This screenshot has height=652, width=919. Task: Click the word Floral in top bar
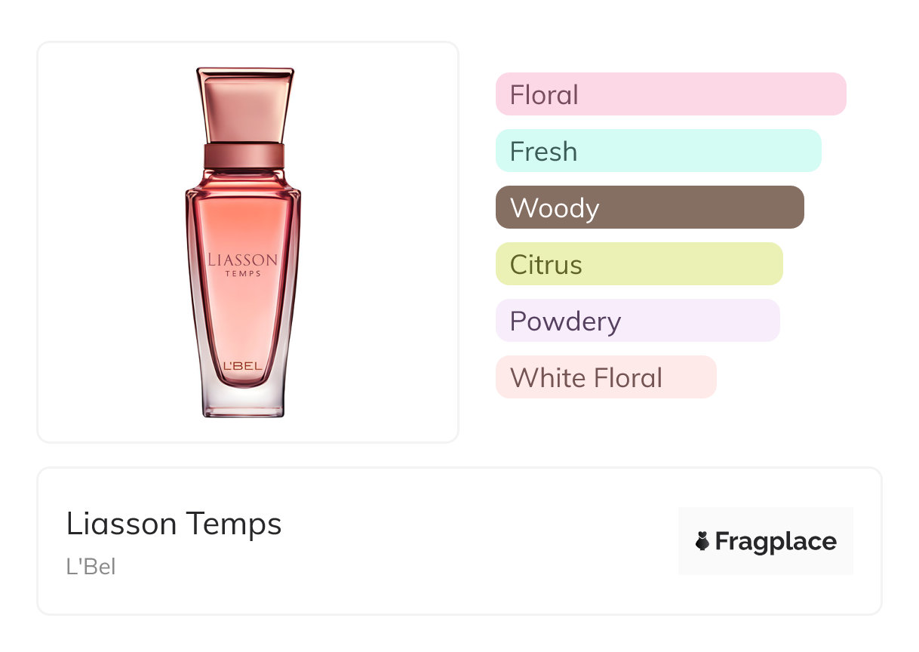pyautogui.click(x=544, y=95)
